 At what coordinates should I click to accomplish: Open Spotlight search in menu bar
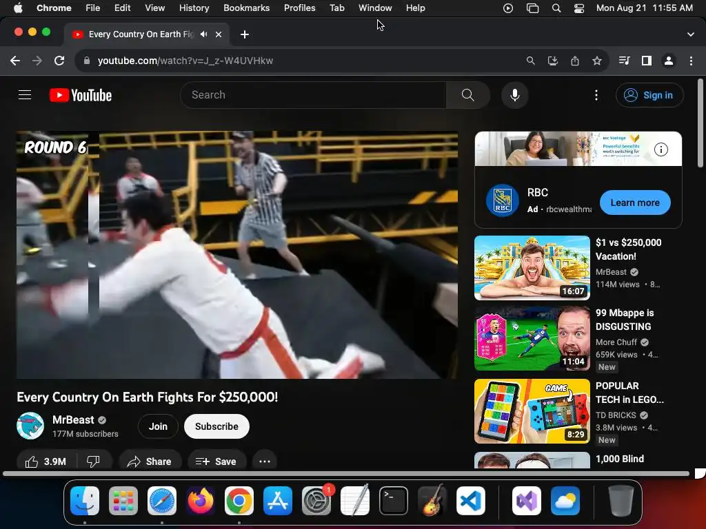pyautogui.click(x=556, y=8)
